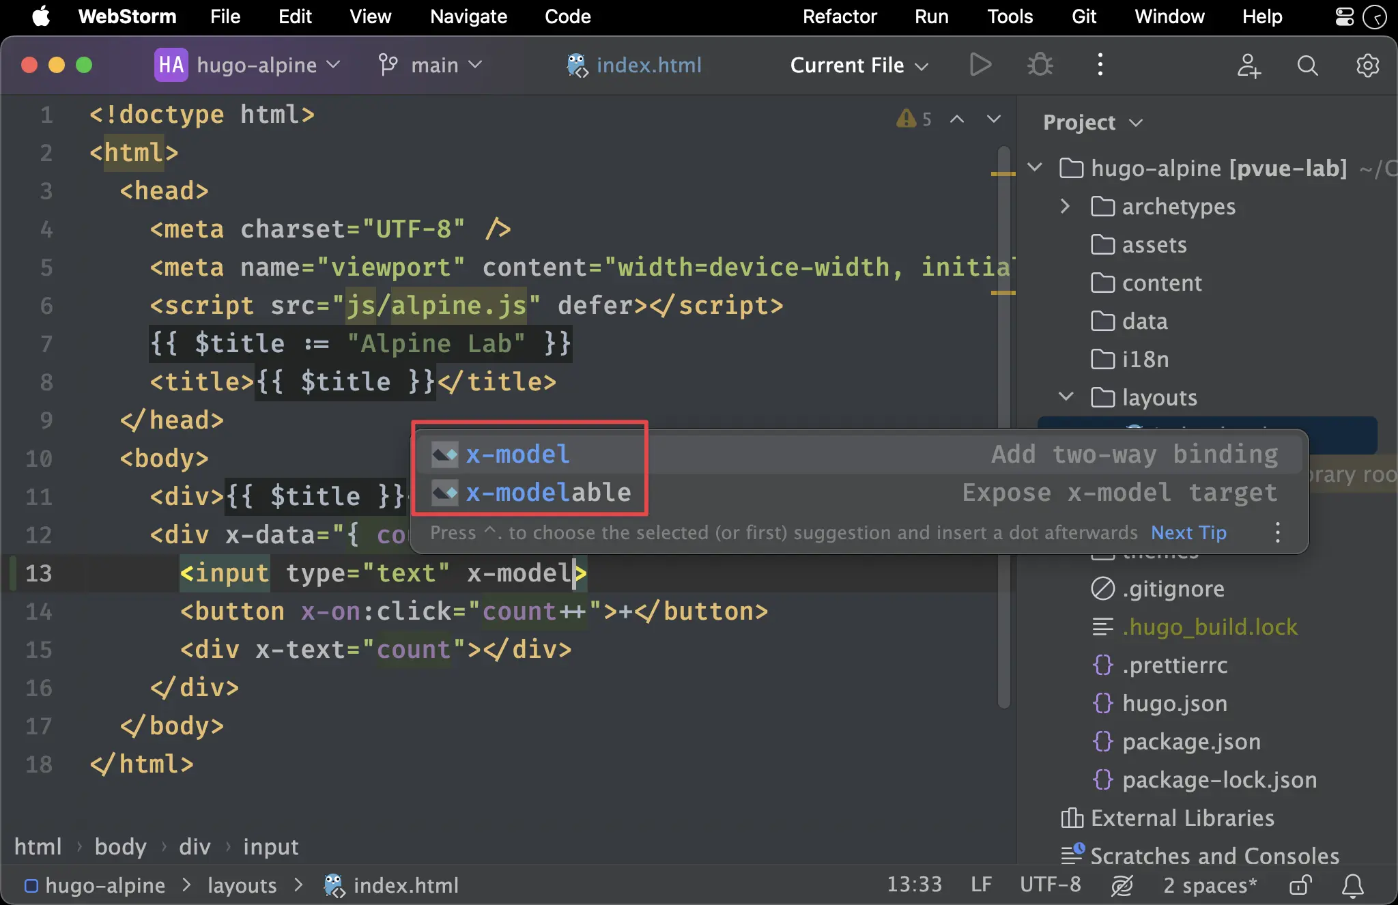Open main branch dropdown
This screenshot has width=1398, height=905.
coord(446,66)
